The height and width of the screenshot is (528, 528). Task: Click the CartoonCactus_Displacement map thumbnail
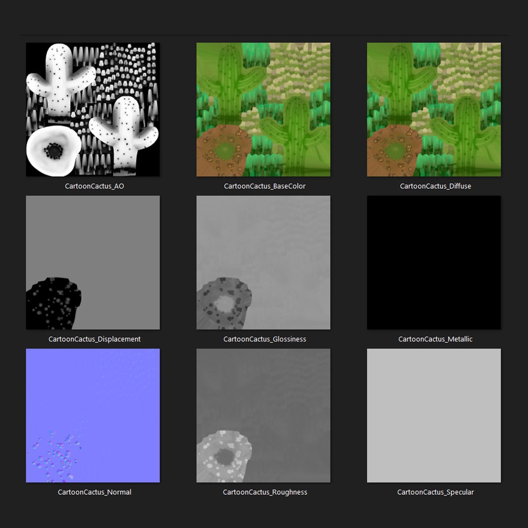coord(93,263)
